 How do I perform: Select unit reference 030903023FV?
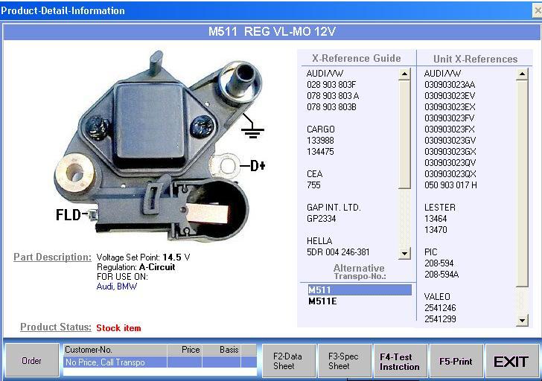[450, 118]
